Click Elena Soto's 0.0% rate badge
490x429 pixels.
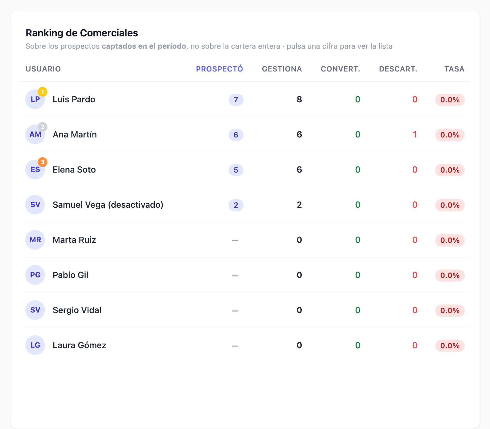(x=450, y=170)
